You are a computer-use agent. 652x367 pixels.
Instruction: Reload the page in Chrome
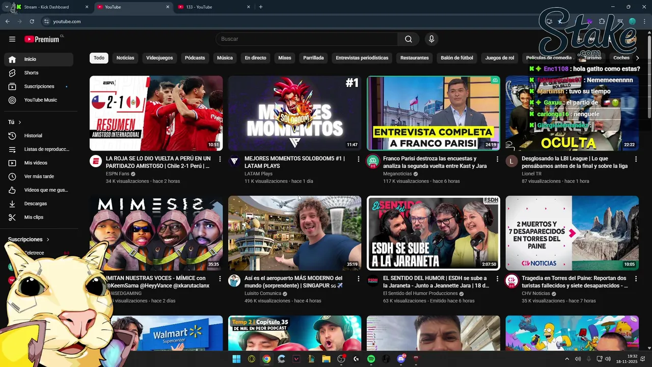pyautogui.click(x=32, y=21)
